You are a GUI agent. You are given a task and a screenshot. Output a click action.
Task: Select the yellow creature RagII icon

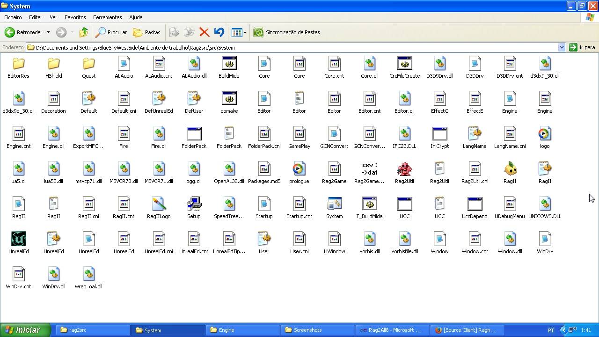510,173
